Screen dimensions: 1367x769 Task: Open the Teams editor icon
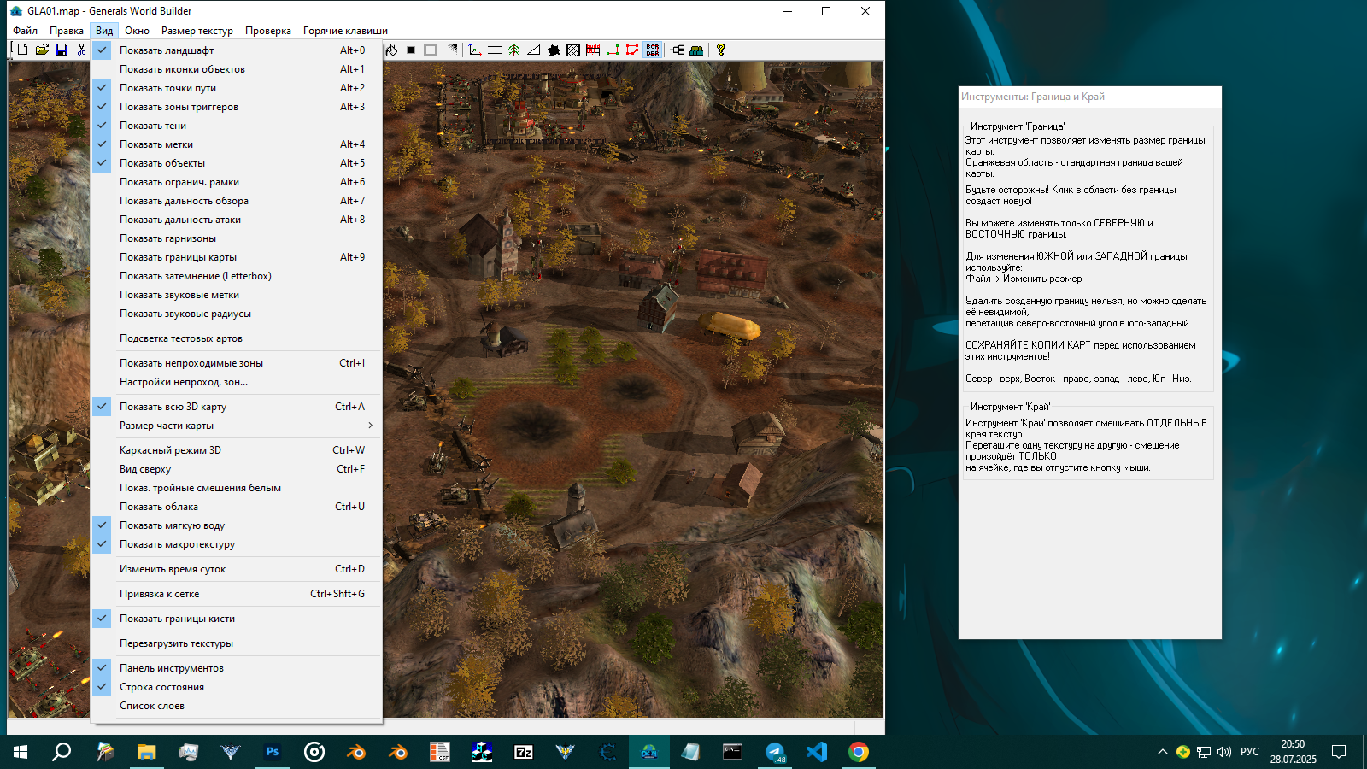click(x=696, y=50)
